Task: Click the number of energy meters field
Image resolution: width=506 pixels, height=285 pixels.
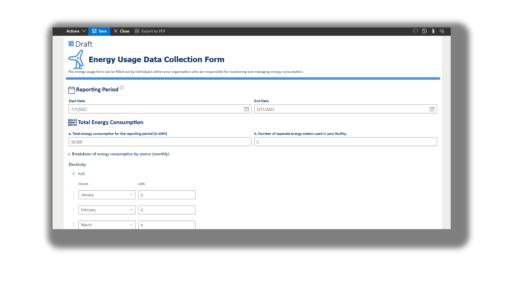Action: (345, 142)
